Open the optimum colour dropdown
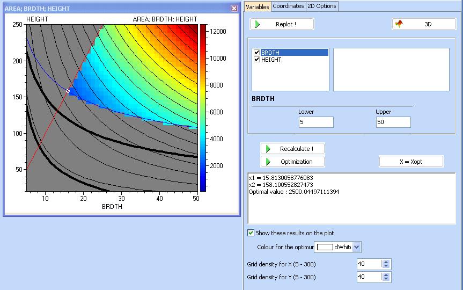The height and width of the screenshot is (290, 463). point(357,247)
